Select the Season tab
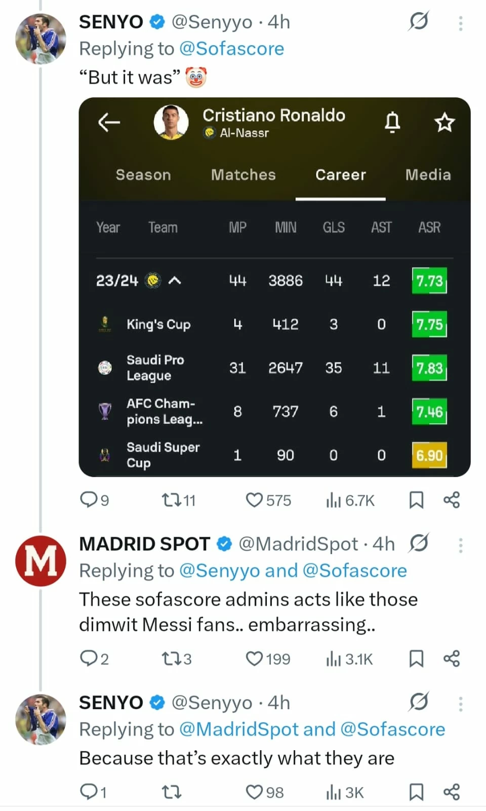 coord(143,175)
